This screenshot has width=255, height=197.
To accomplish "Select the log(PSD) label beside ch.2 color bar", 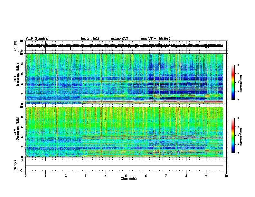I will pyautogui.click(x=241, y=137).
